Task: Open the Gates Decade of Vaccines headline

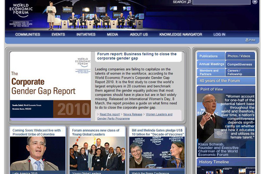Action: click(157, 132)
